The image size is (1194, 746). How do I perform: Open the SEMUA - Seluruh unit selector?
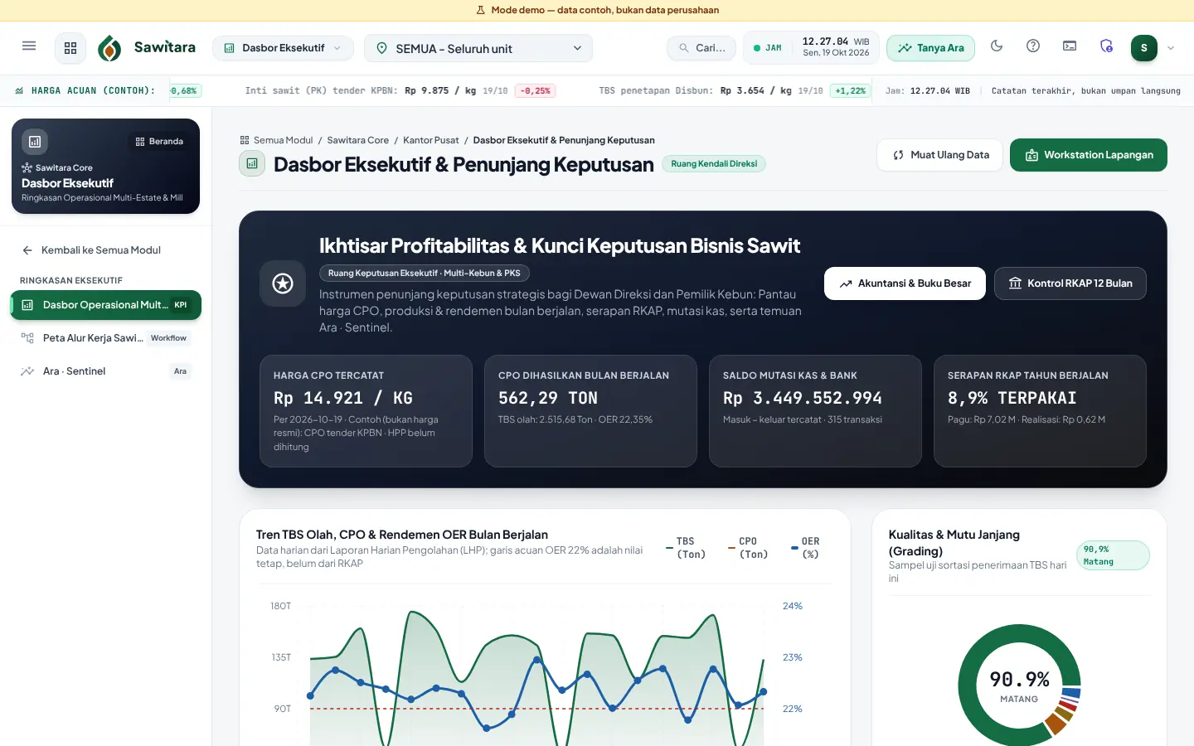(479, 48)
